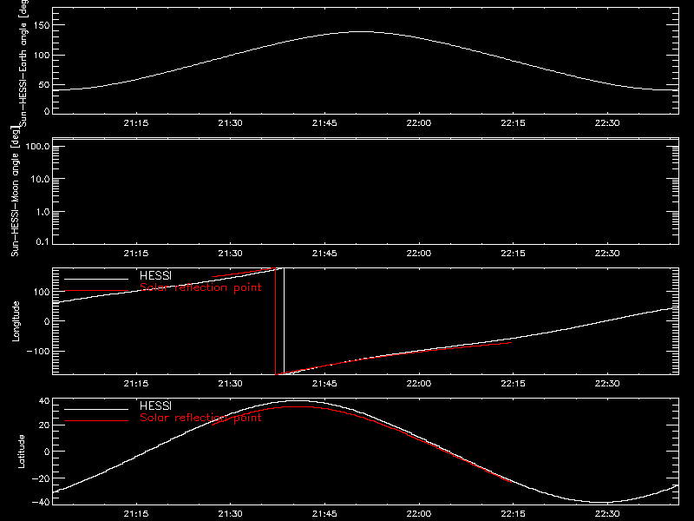Screen dimensions: 694x521
Task: Click the 40 tick on Latitude axis
Action: (45, 401)
